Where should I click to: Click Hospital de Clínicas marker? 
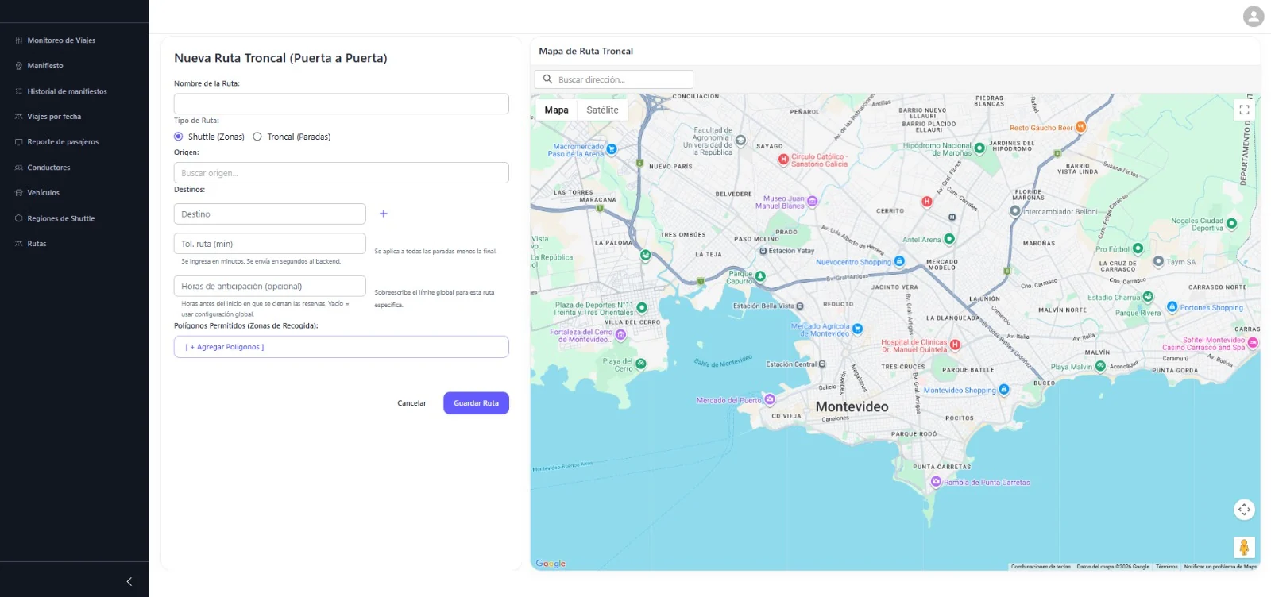point(955,345)
